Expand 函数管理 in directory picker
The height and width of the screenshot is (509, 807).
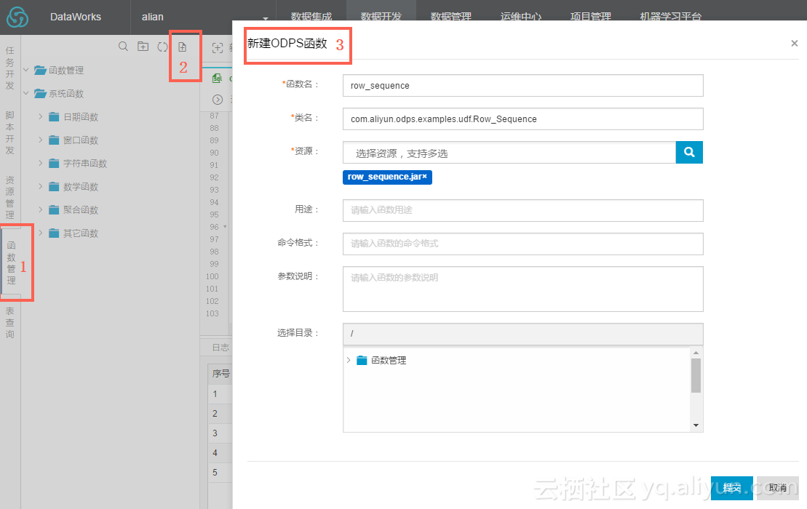pos(349,360)
